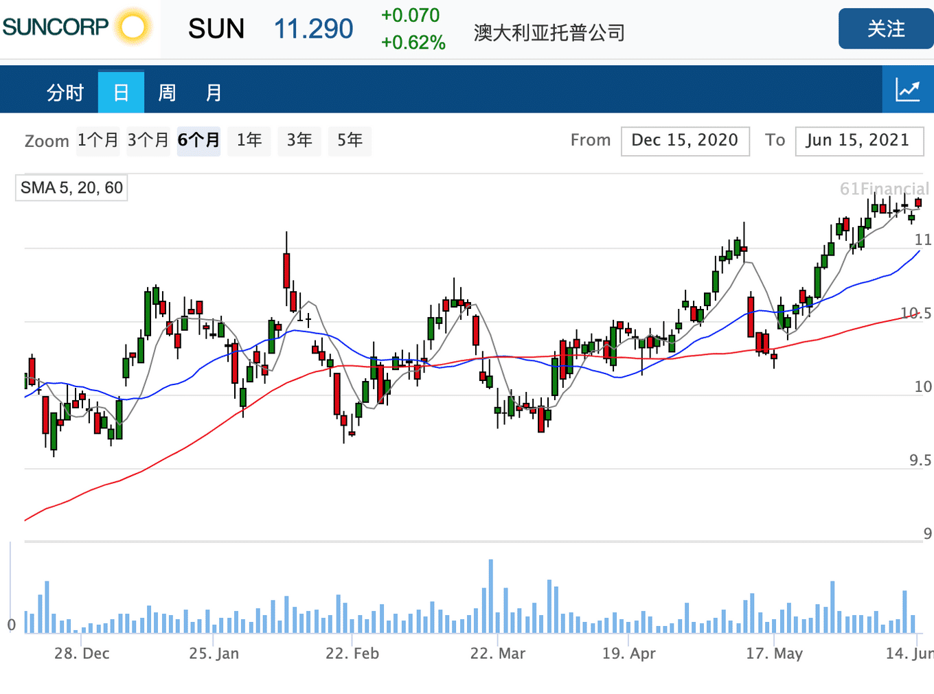This screenshot has height=694, width=934.
Task: Switch to 周 weekly chart tab
Action: click(167, 93)
